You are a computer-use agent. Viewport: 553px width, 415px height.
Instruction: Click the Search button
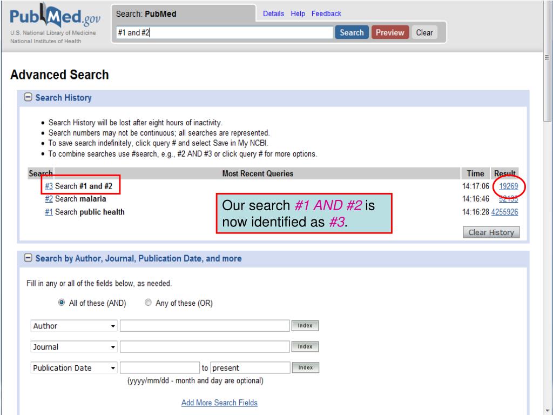[x=352, y=32]
